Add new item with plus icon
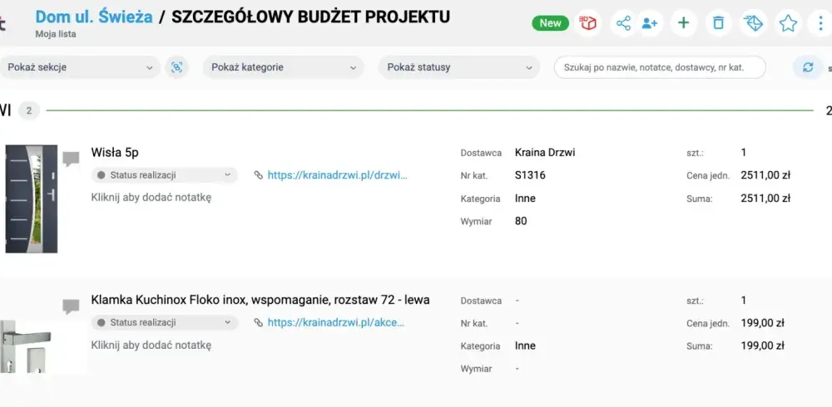 [x=684, y=22]
